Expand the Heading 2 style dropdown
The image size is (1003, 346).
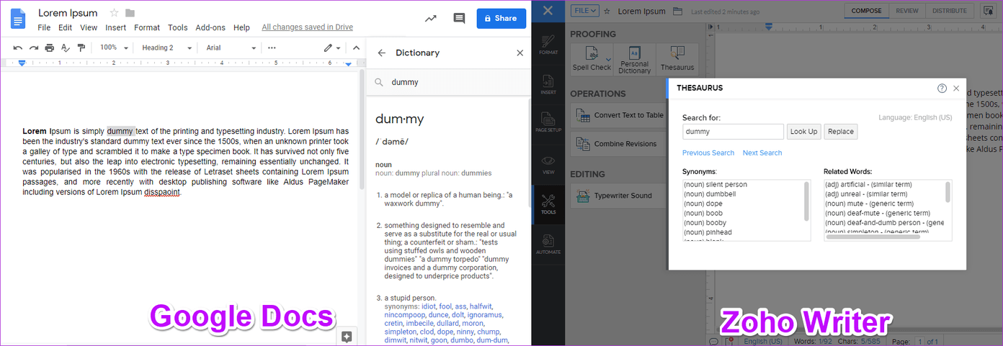click(x=167, y=48)
